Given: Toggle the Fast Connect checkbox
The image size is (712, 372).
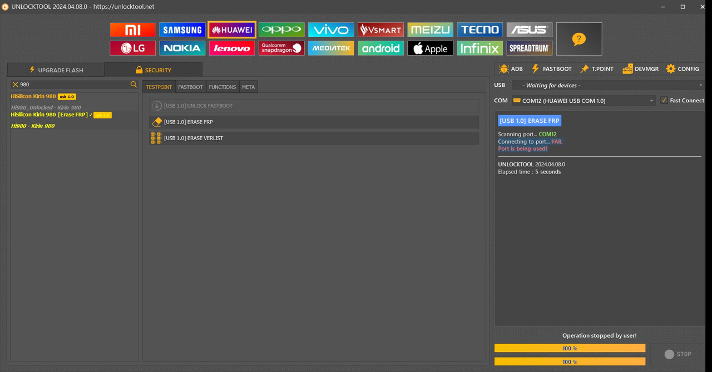Looking at the screenshot, I should pos(664,101).
